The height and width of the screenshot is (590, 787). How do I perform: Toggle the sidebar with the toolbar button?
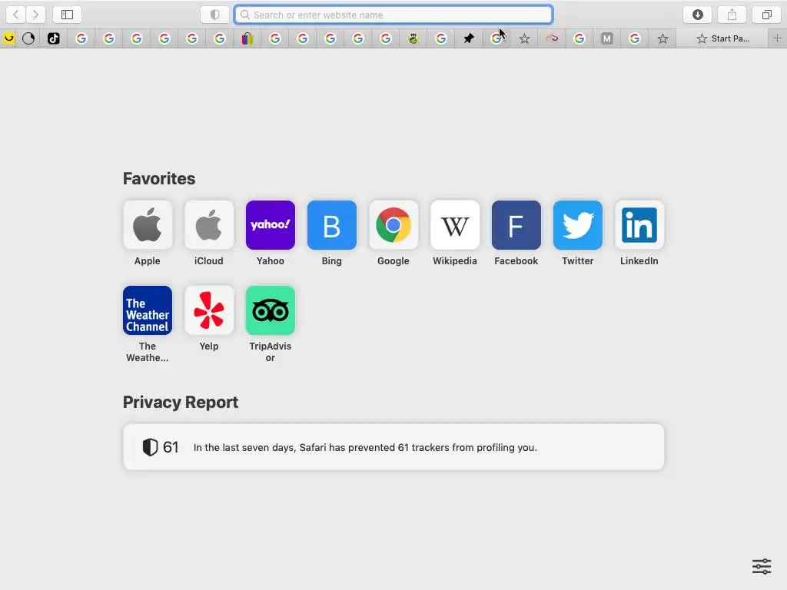pyautogui.click(x=68, y=15)
